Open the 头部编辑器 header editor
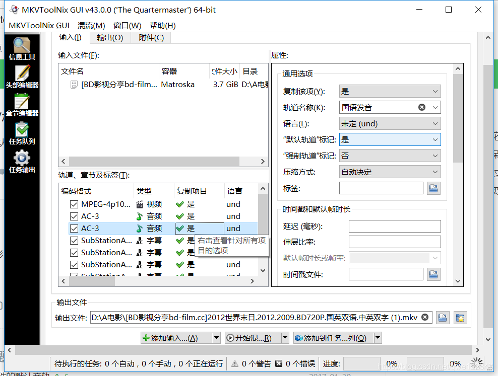Screen dimensions: 498x376 22,77
